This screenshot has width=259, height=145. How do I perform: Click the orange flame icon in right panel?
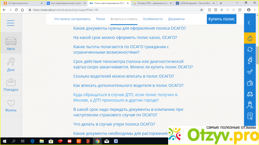[x=250, y=38]
